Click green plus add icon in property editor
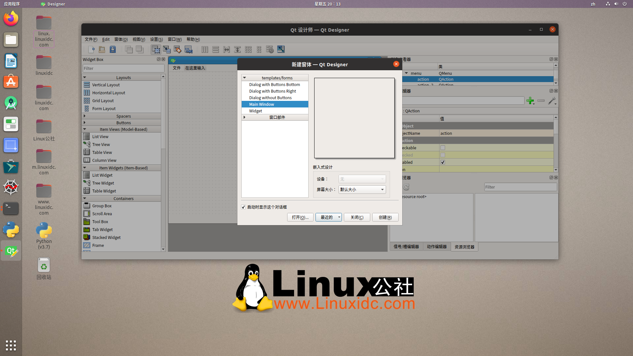This screenshot has height=356, width=633. coord(530,101)
